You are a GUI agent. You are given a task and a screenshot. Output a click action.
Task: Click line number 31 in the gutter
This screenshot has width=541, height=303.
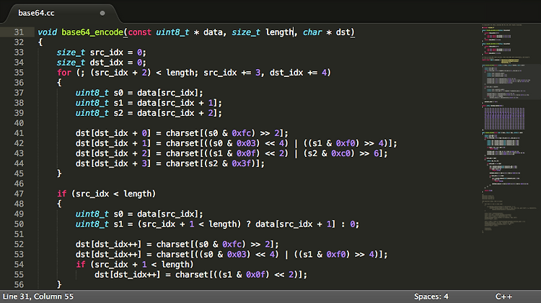pos(19,32)
